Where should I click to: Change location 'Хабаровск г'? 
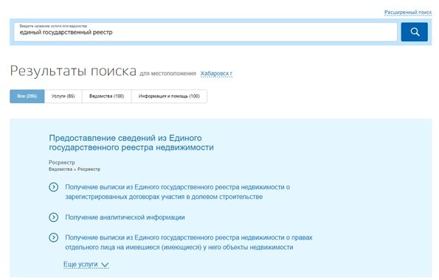(216, 74)
